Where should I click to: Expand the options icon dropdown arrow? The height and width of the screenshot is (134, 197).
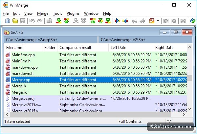click(158, 21)
